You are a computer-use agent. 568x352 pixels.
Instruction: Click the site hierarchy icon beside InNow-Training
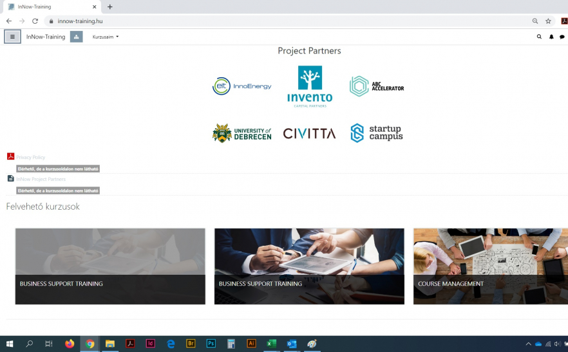click(77, 37)
